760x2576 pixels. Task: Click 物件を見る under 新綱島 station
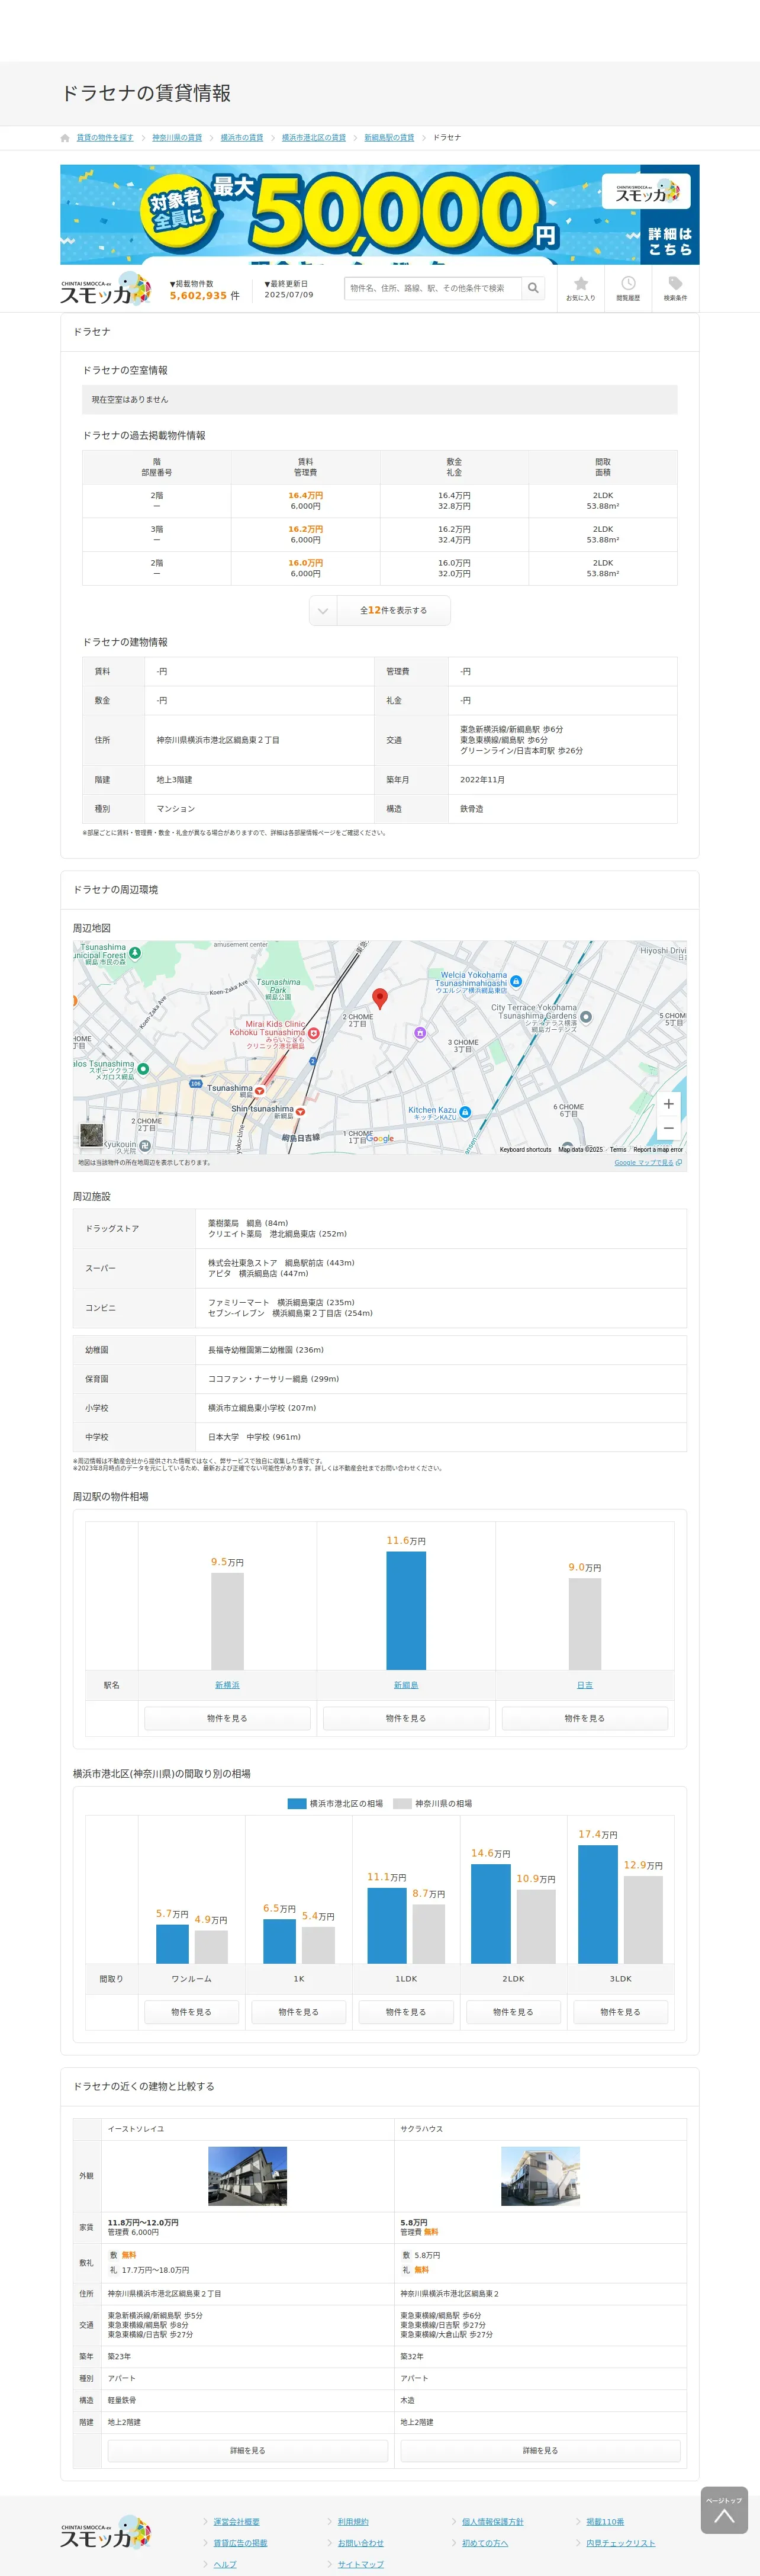point(406,1719)
